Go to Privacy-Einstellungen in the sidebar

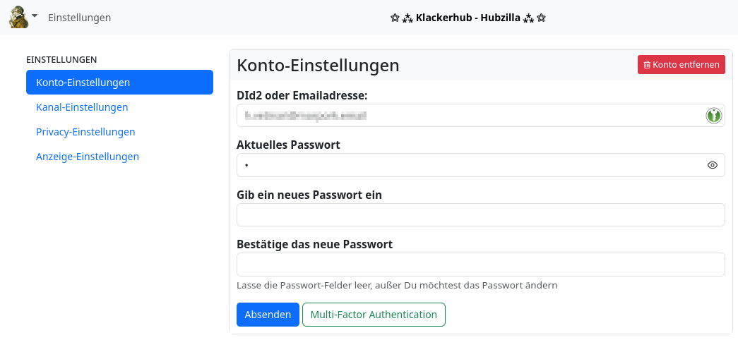[85, 132]
